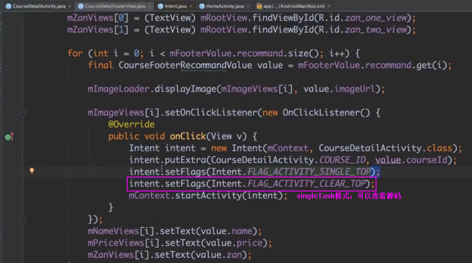
Task: Close the CourseDetailActivity.java tab
Action: (69, 6)
